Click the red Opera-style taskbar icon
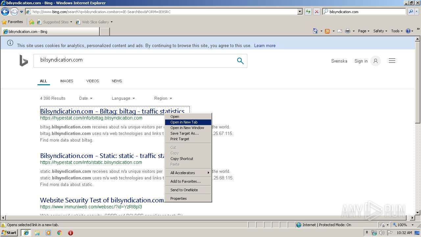 coord(70,233)
